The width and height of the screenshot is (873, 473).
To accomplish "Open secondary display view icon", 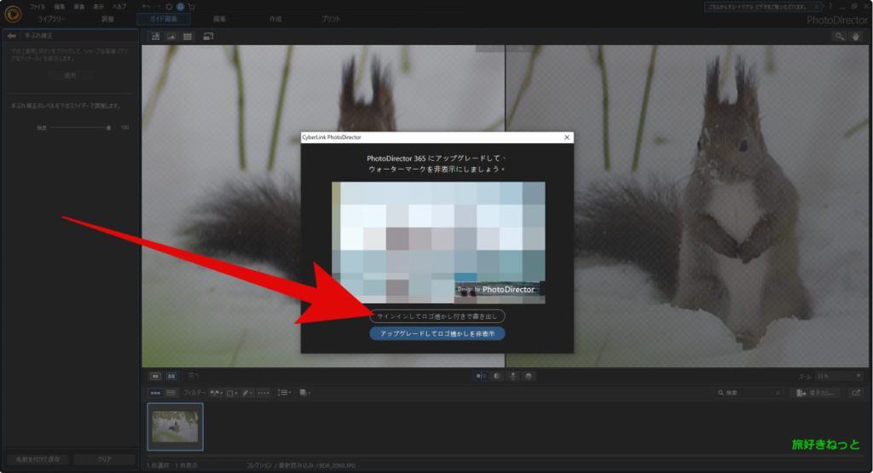I will point(208,36).
